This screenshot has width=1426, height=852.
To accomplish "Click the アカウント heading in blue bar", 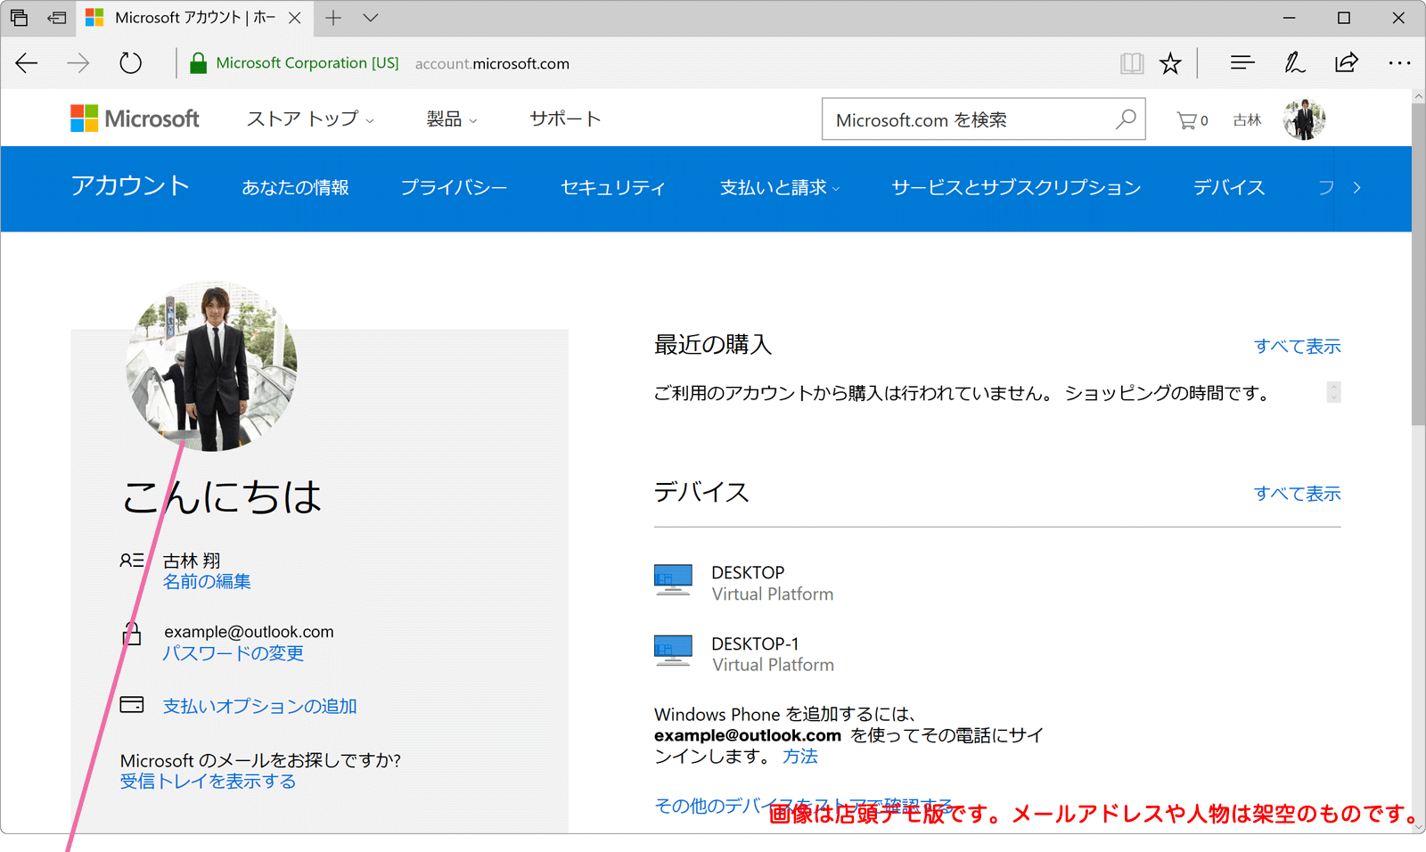I will tap(130, 185).
